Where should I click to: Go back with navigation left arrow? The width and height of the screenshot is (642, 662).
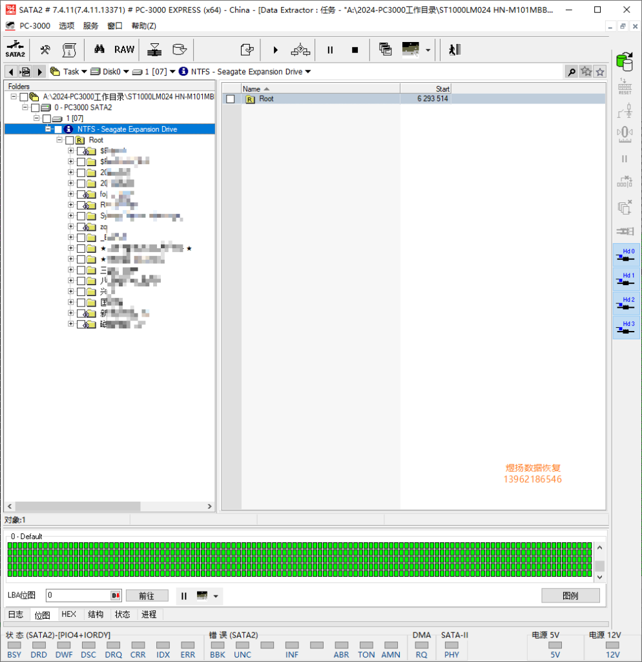click(x=12, y=72)
